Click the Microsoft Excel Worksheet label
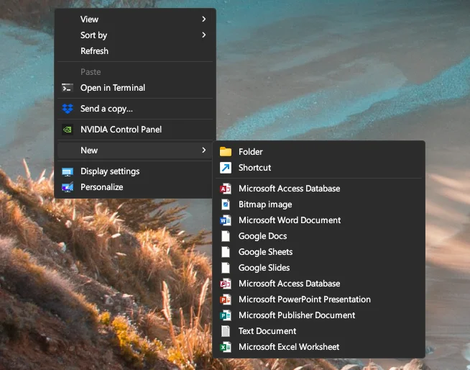This screenshot has width=470, height=370. pyautogui.click(x=289, y=347)
